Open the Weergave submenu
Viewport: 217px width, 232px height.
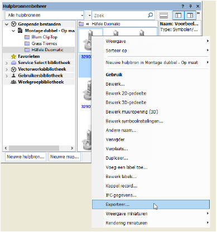click(151, 41)
